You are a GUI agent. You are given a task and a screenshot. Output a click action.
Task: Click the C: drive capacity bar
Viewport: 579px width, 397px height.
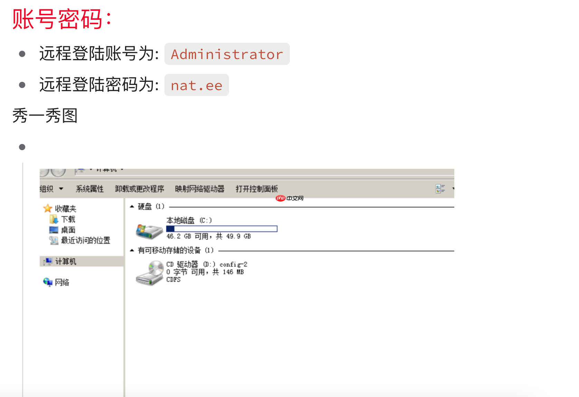222,228
